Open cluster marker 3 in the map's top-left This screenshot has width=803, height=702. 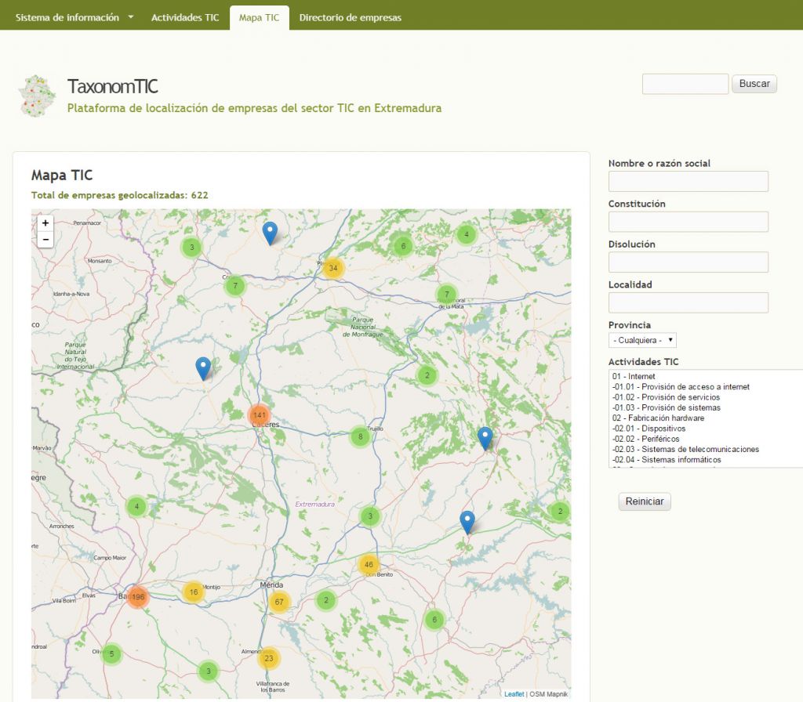point(192,247)
